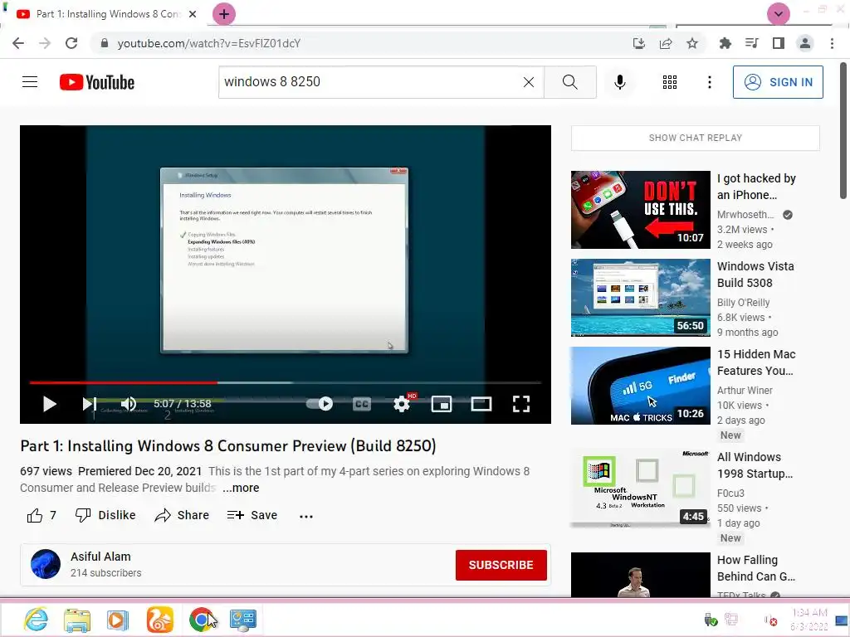Open Asiful Alam channel avatar
Image resolution: width=850 pixels, height=637 pixels.
[x=46, y=564]
